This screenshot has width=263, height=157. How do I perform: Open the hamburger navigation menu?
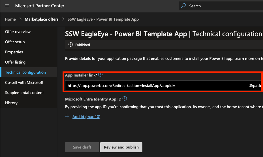tap(7, 6)
